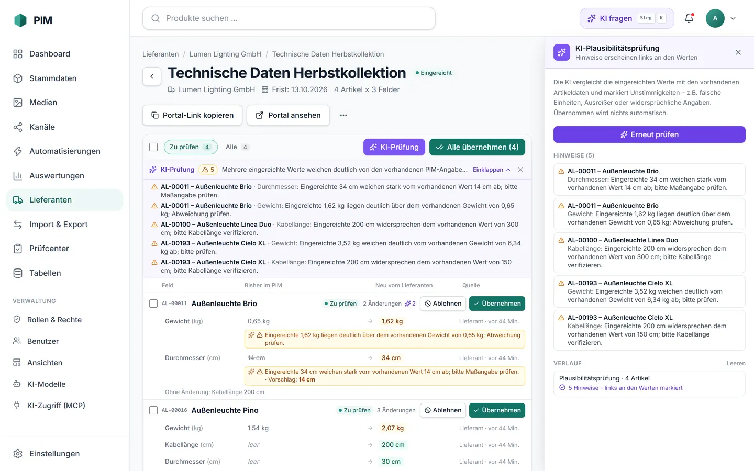Expand the user account chevron menu

(x=733, y=18)
